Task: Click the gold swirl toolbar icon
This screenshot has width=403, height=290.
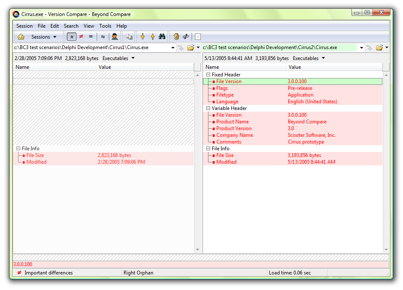Action: coord(176,37)
